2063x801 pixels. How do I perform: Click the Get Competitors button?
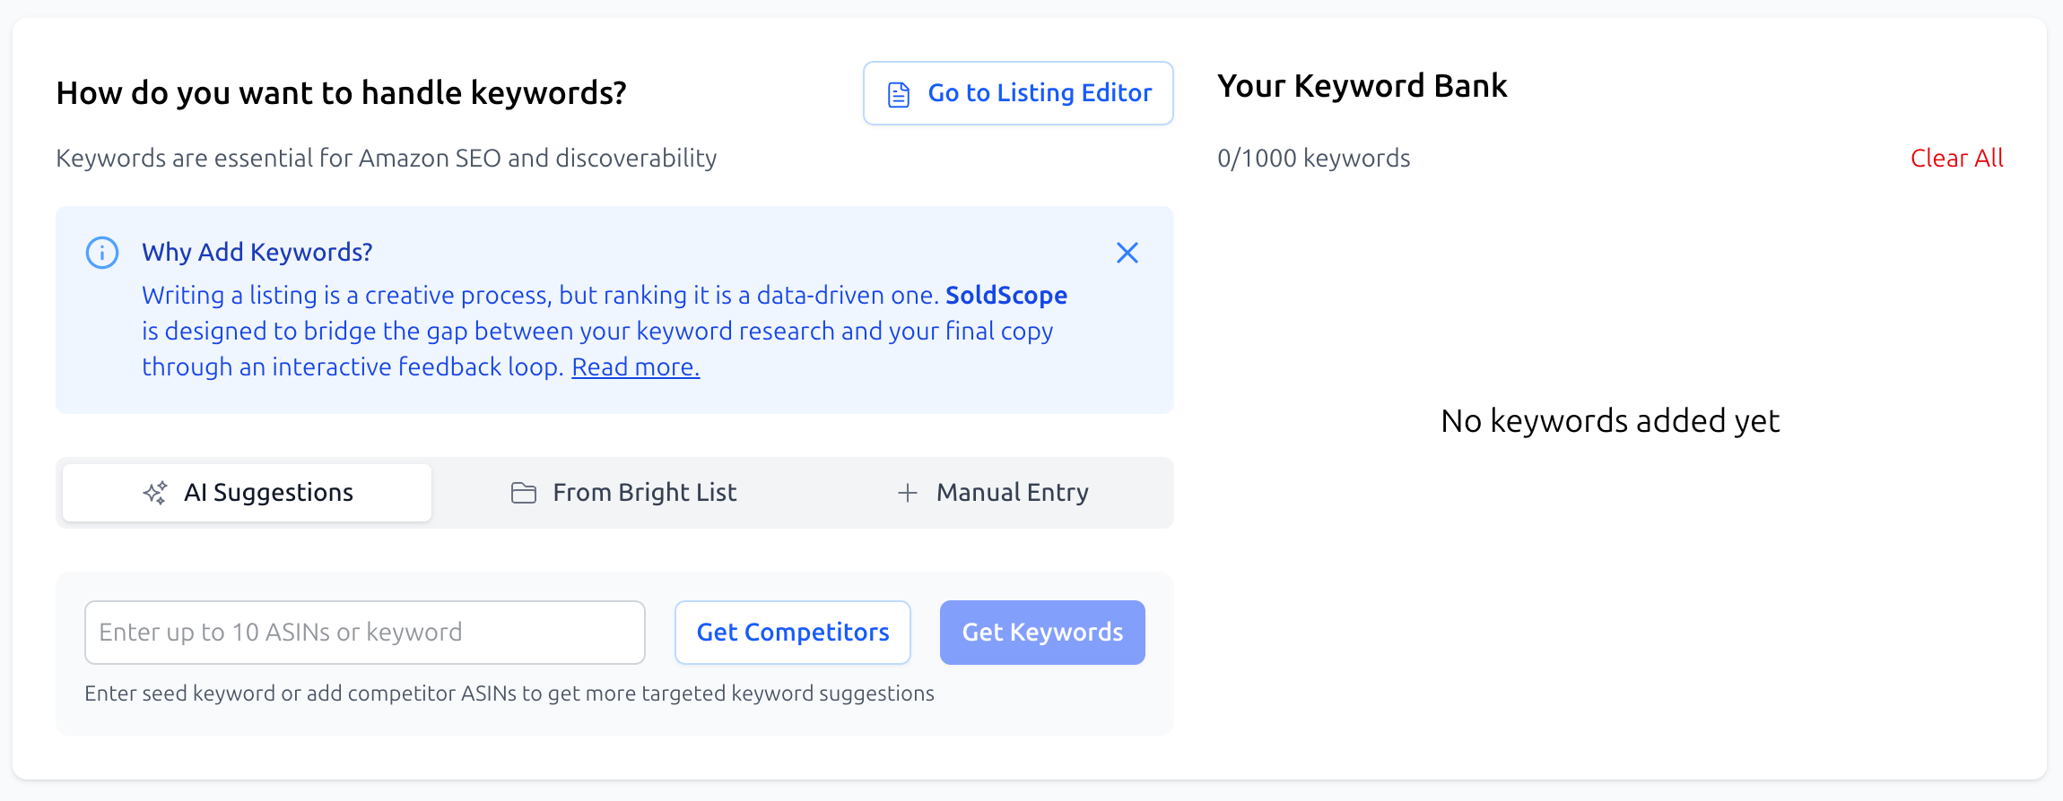[x=792, y=632]
